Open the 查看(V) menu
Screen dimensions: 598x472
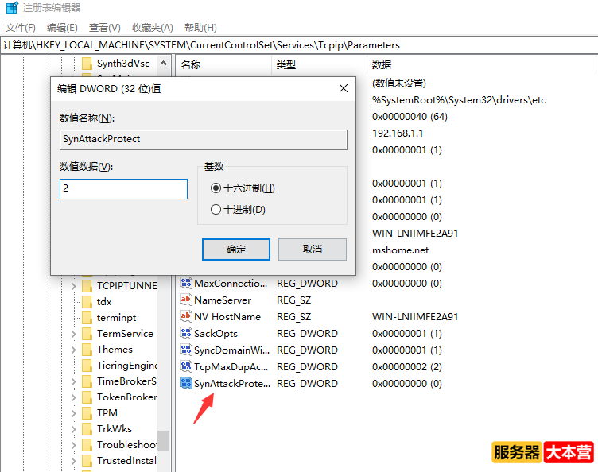click(104, 28)
